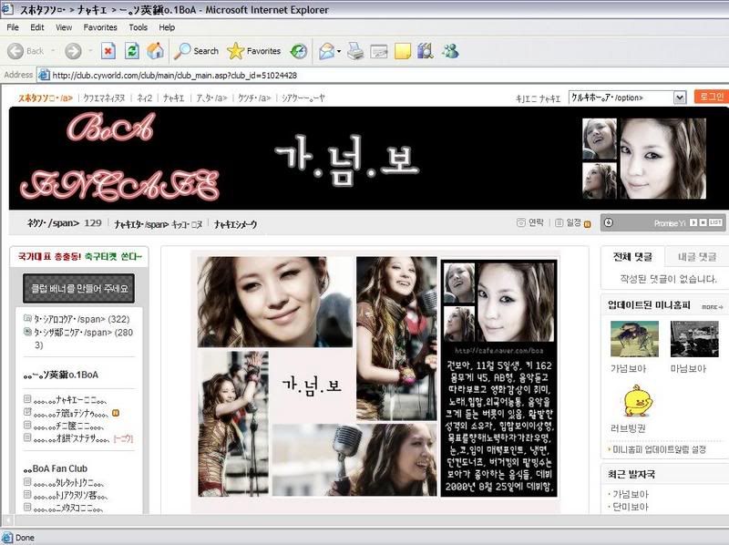Open the dropdown arrow next to Back
Viewport: 729px width, 545px height.
53,51
